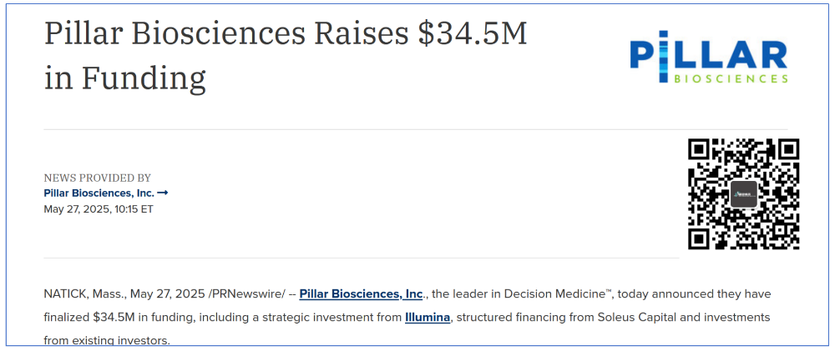835x351 pixels.
Task: Click green BIOSCIENCES text in the logo
Action: pos(731,78)
